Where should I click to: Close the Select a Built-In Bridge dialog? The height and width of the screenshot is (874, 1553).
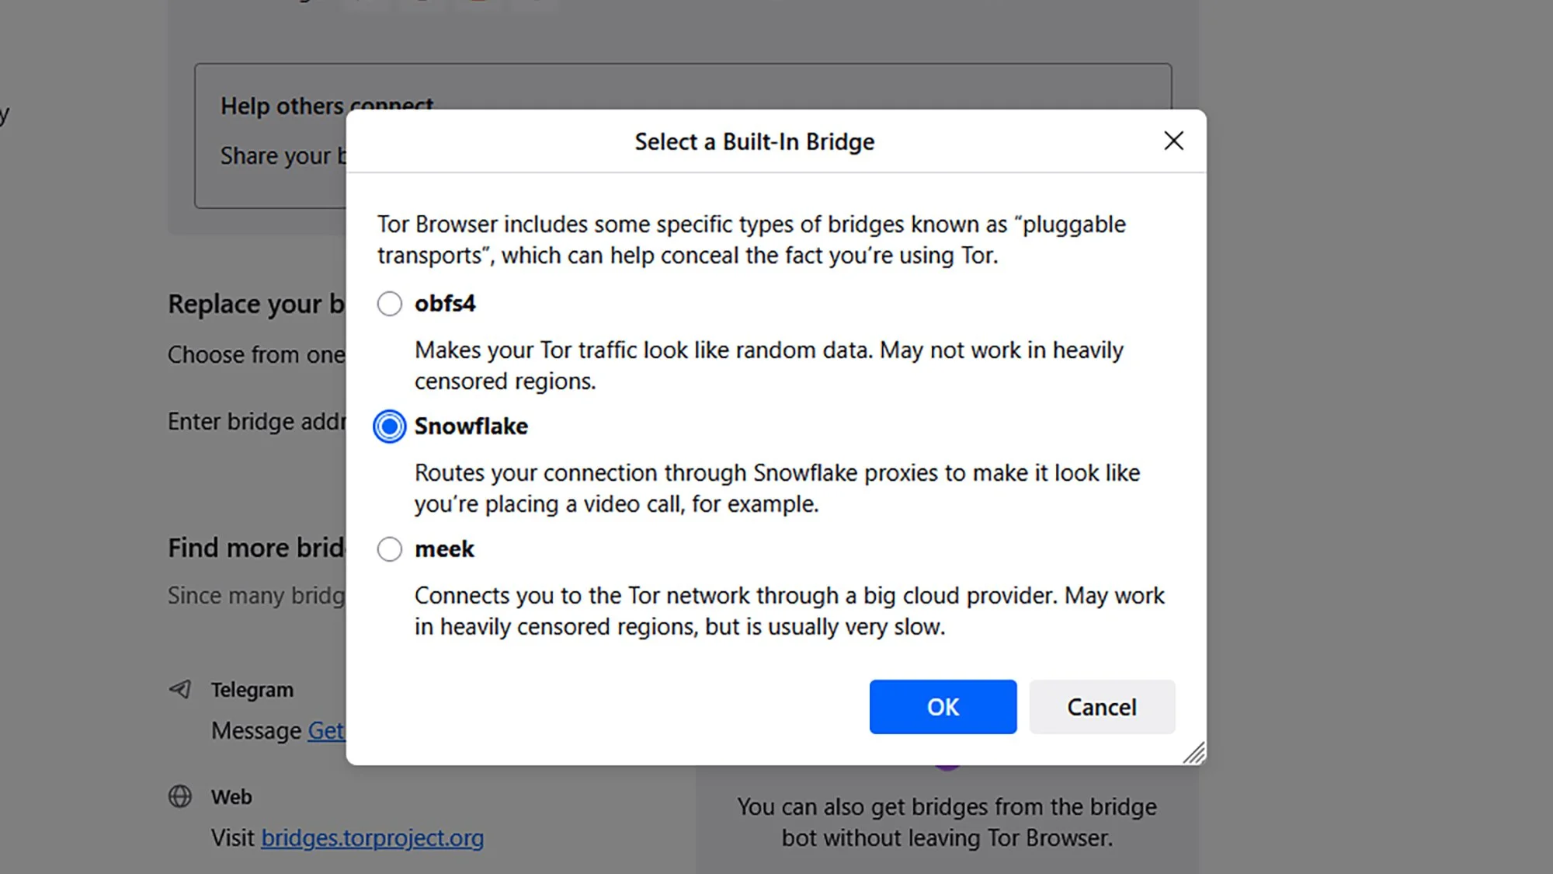1173,141
